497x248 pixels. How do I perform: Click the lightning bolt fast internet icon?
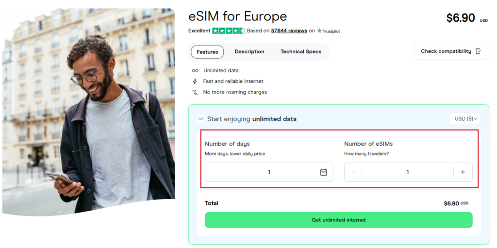click(x=195, y=81)
